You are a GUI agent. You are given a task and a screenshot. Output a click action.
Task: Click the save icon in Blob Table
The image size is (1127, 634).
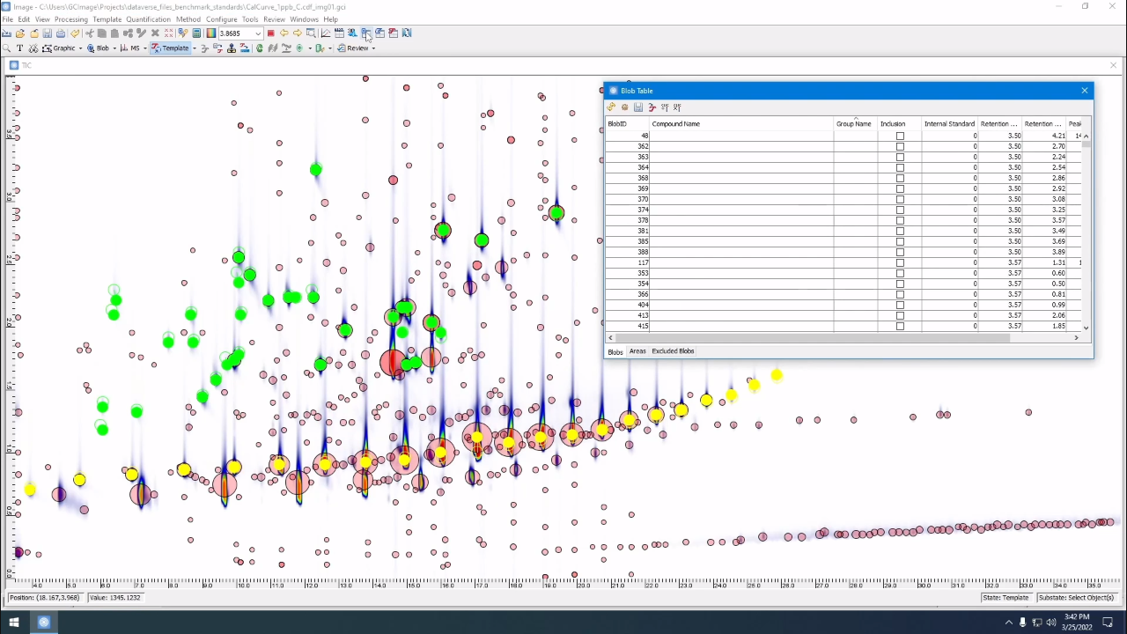(638, 107)
